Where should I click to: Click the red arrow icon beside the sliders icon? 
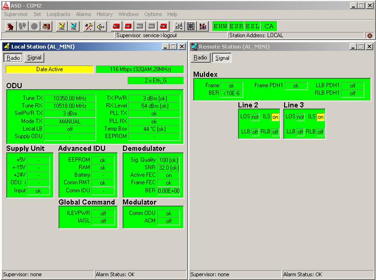[x=163, y=26]
